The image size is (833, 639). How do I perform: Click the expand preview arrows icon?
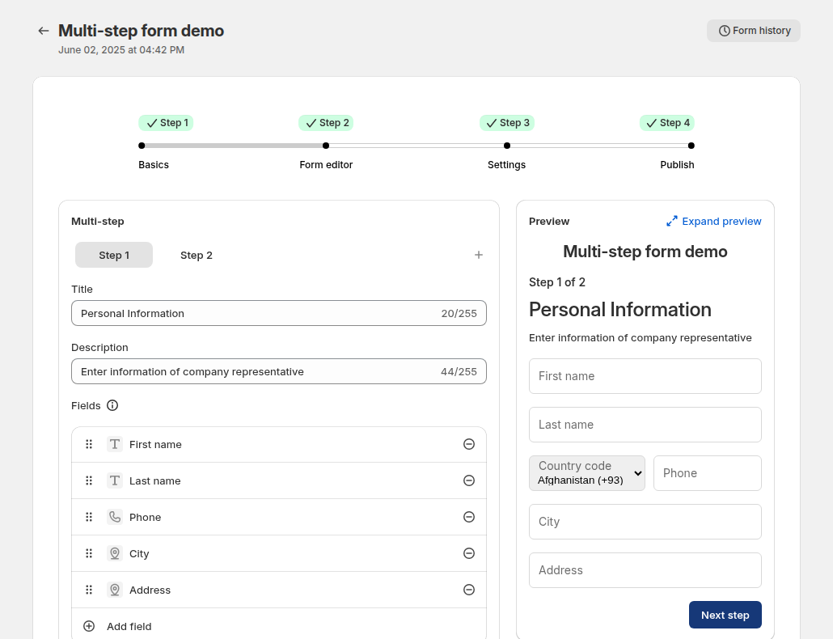(x=672, y=222)
